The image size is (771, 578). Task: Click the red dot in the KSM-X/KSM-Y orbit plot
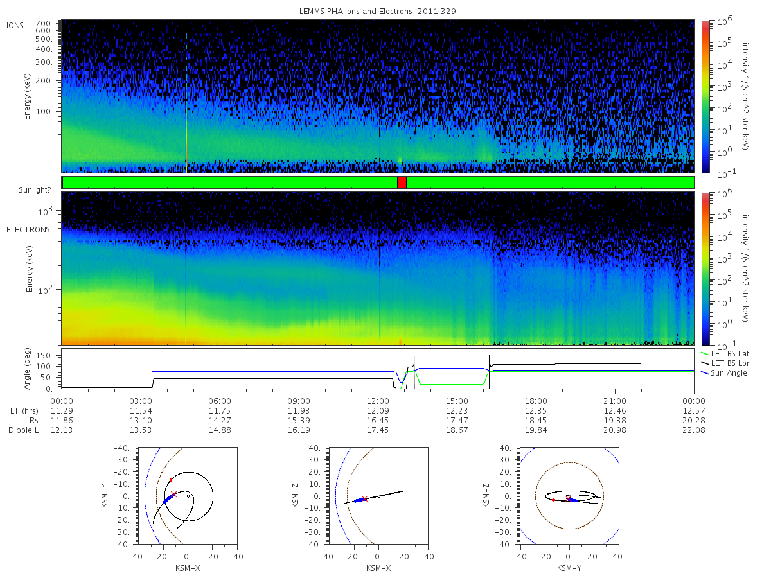(x=171, y=480)
